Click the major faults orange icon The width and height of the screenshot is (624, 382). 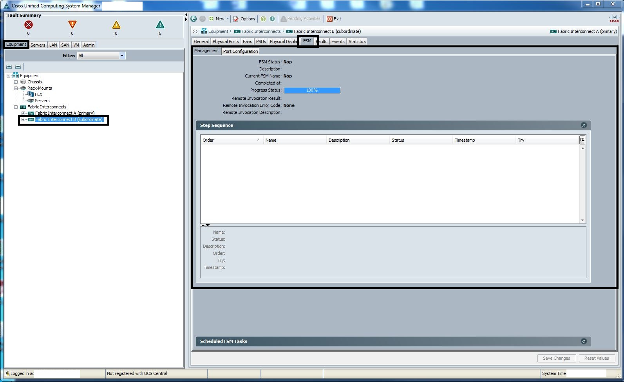pos(72,25)
